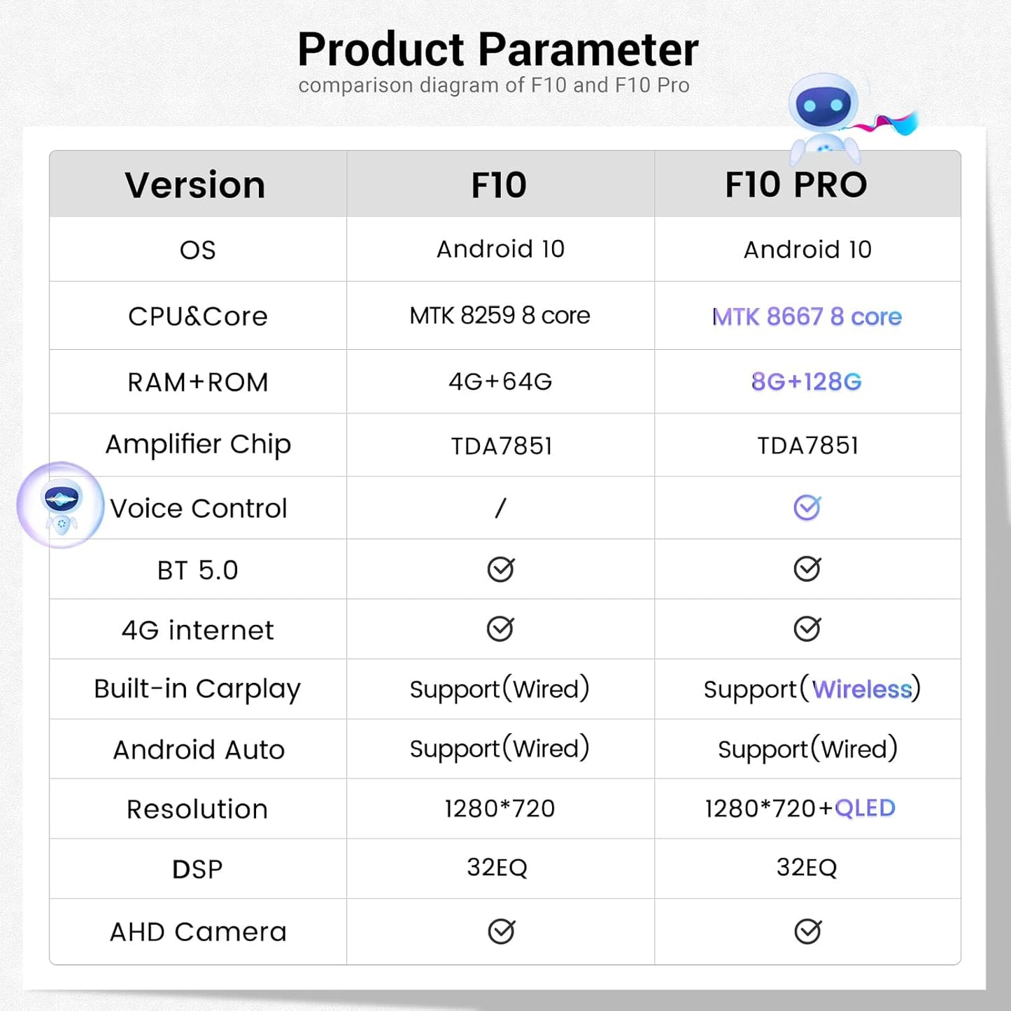This screenshot has height=1011, width=1011.
Task: Click the blue QLED resolution label
Action: click(x=865, y=808)
